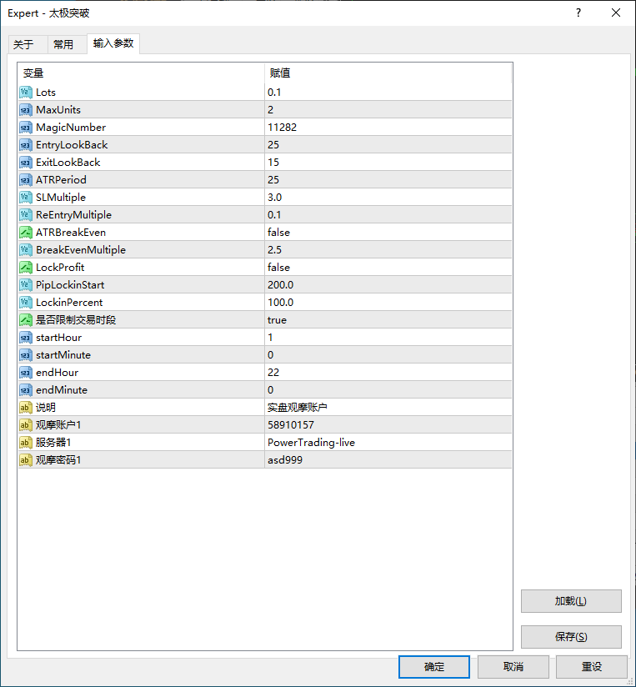Viewport: 636px width, 687px height.
Task: Click the double-type icon beside LockinPercent
Action: click(x=25, y=303)
